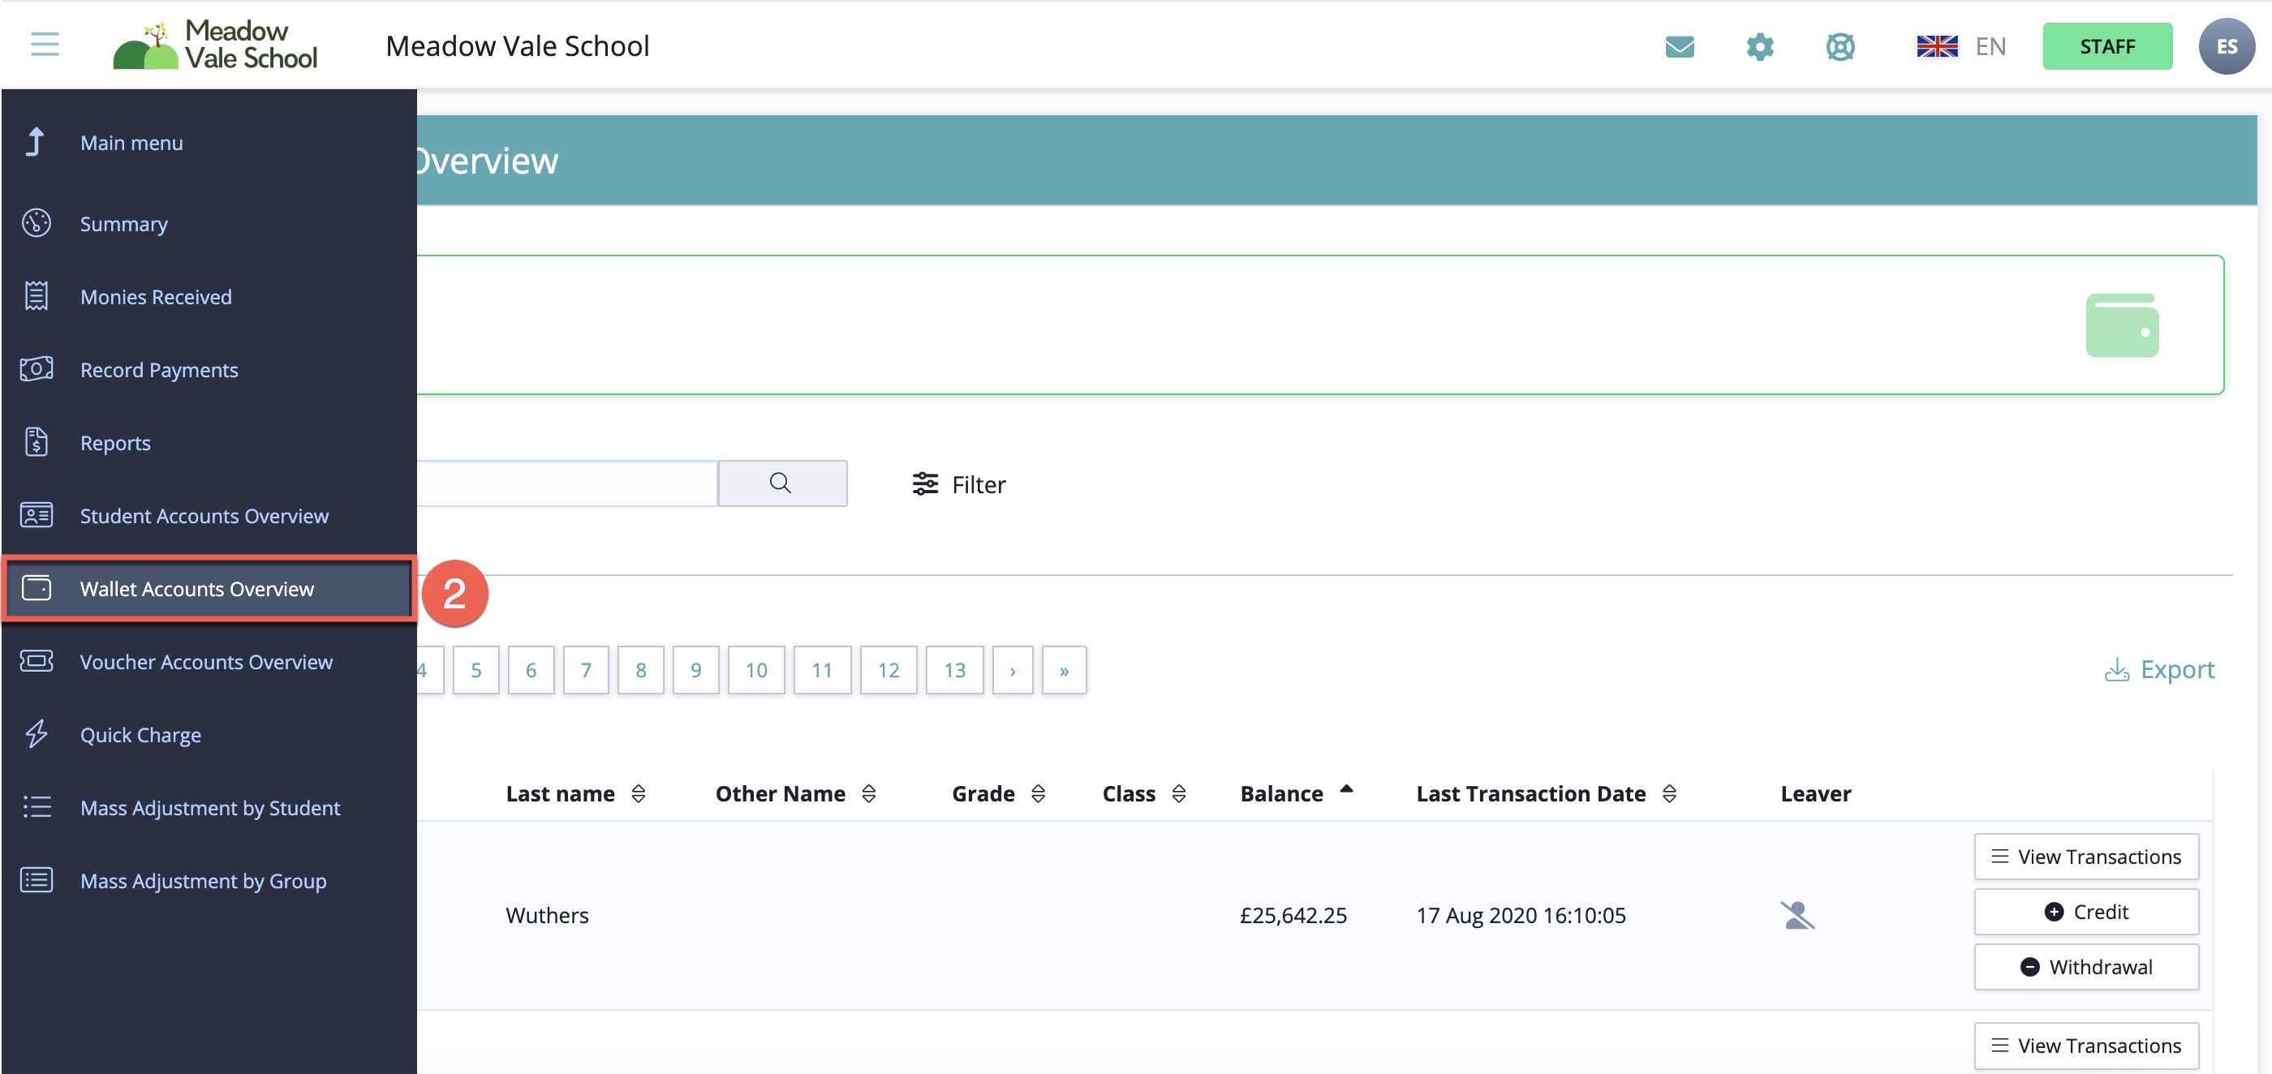Focus the search input field

point(567,483)
